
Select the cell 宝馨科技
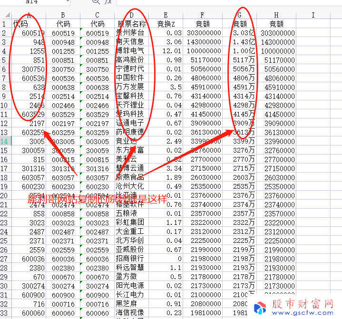tap(132, 96)
